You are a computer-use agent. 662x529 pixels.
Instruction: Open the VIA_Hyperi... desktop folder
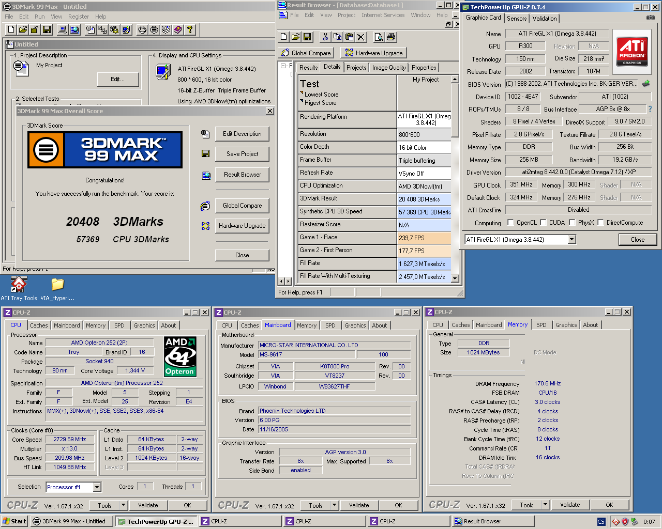57,288
